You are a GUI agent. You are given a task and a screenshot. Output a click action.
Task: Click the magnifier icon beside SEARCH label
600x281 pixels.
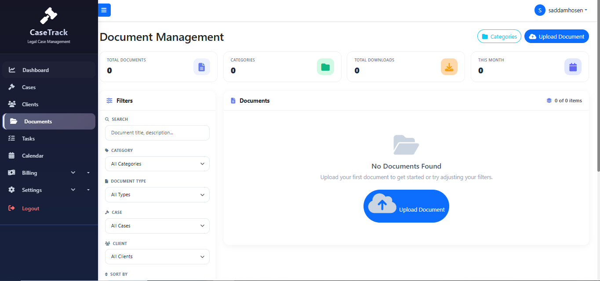coord(107,119)
